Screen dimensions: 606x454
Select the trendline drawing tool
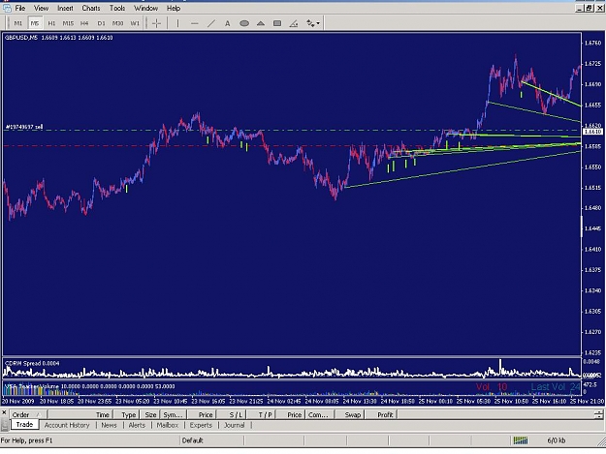[x=211, y=23]
